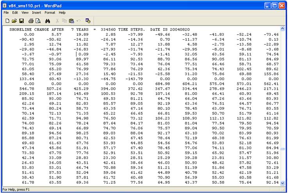Click the value 23.30
The image size is (288, 193).
click(110, 158)
